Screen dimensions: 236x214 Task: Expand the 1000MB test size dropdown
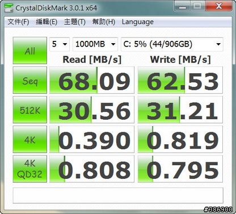95,44
